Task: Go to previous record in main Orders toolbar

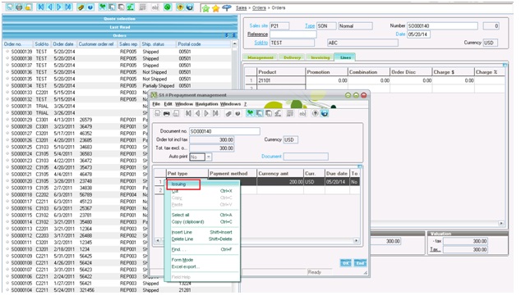Action: click(x=50, y=7)
